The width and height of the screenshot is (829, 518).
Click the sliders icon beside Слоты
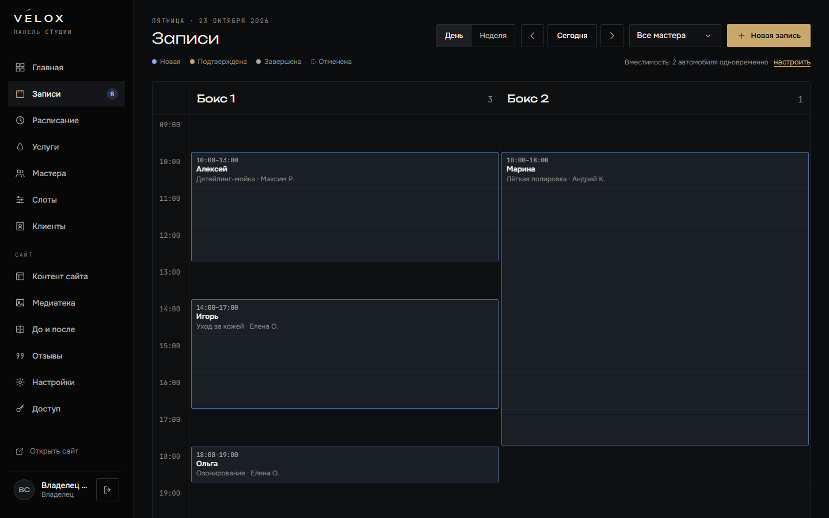click(20, 200)
